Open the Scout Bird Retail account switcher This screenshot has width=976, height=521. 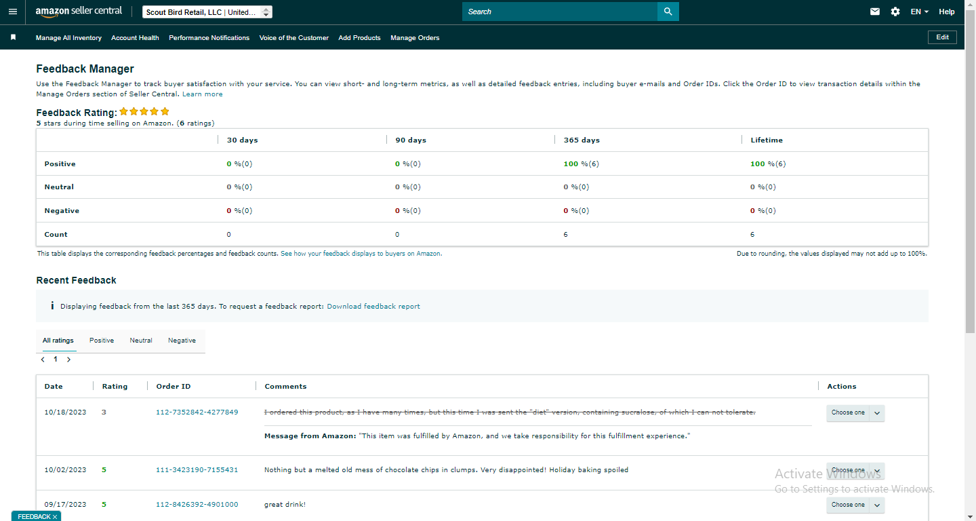[x=207, y=12]
